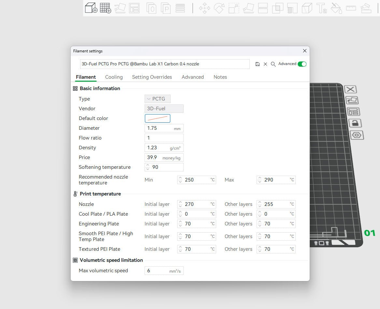This screenshot has width=380, height=309.
Task: Remove all objects using the plate X icon
Action: (x=350, y=89)
